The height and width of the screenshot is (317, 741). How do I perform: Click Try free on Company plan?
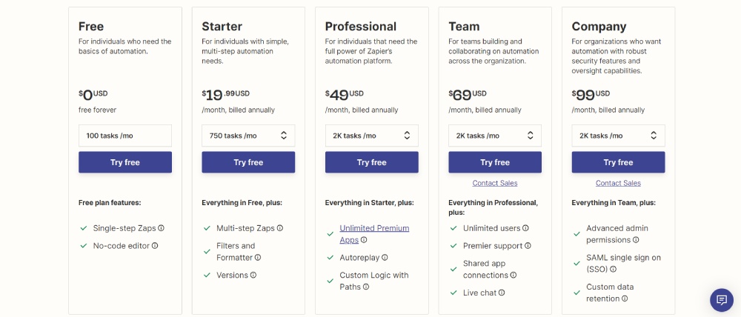click(618, 162)
